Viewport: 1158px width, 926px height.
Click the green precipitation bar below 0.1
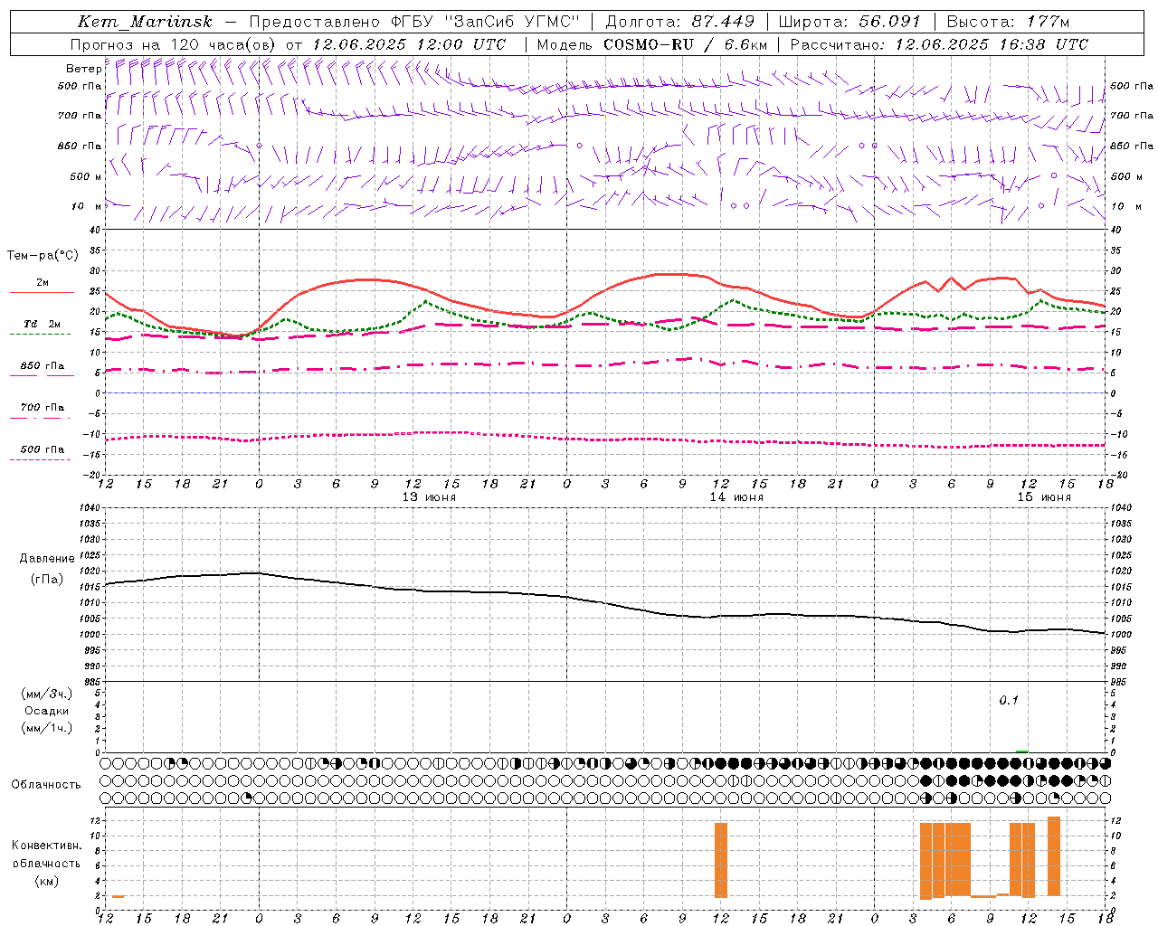click(x=1021, y=751)
